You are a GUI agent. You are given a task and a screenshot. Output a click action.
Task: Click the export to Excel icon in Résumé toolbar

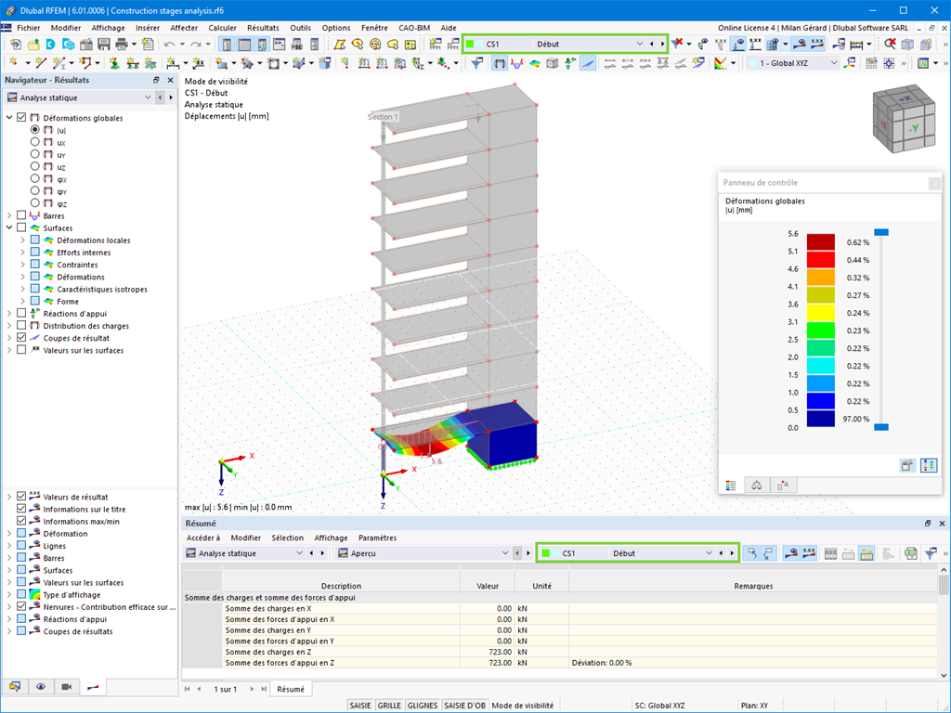point(910,553)
